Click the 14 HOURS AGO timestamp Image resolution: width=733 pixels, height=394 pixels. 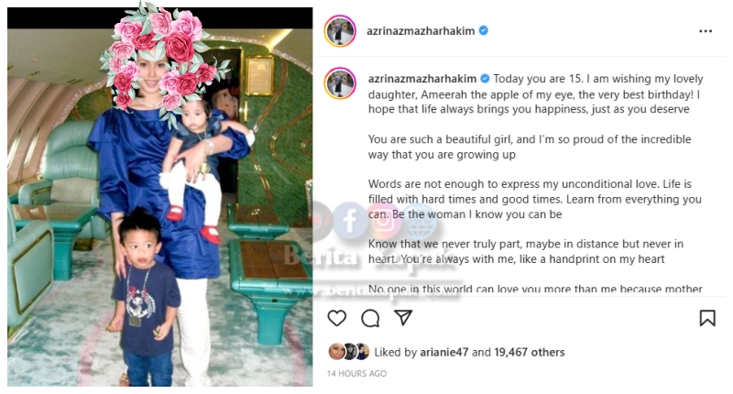(356, 374)
